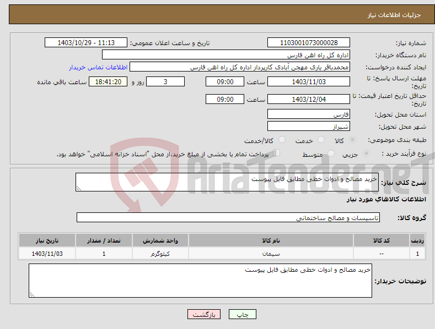Click the remaining time field 18:41:20
Screen dimensions: 435x329
pyautogui.click(x=108, y=81)
